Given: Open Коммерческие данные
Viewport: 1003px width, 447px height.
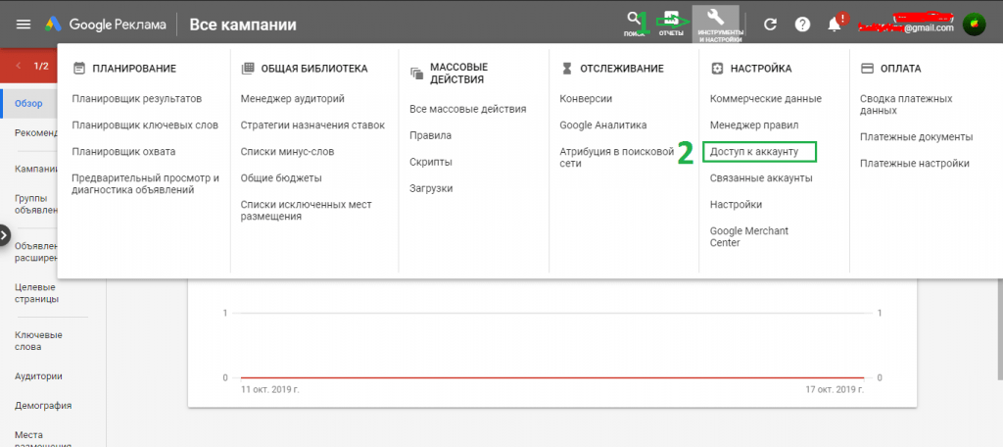Looking at the screenshot, I should click(x=766, y=99).
